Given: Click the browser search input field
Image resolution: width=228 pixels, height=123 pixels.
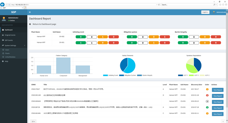Looking at the screenshot, I should tap(187, 5).
